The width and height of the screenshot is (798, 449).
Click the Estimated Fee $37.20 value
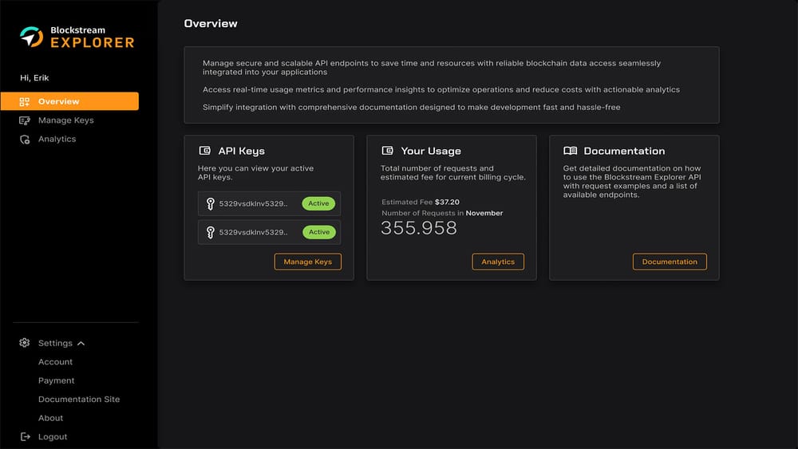[x=447, y=202]
